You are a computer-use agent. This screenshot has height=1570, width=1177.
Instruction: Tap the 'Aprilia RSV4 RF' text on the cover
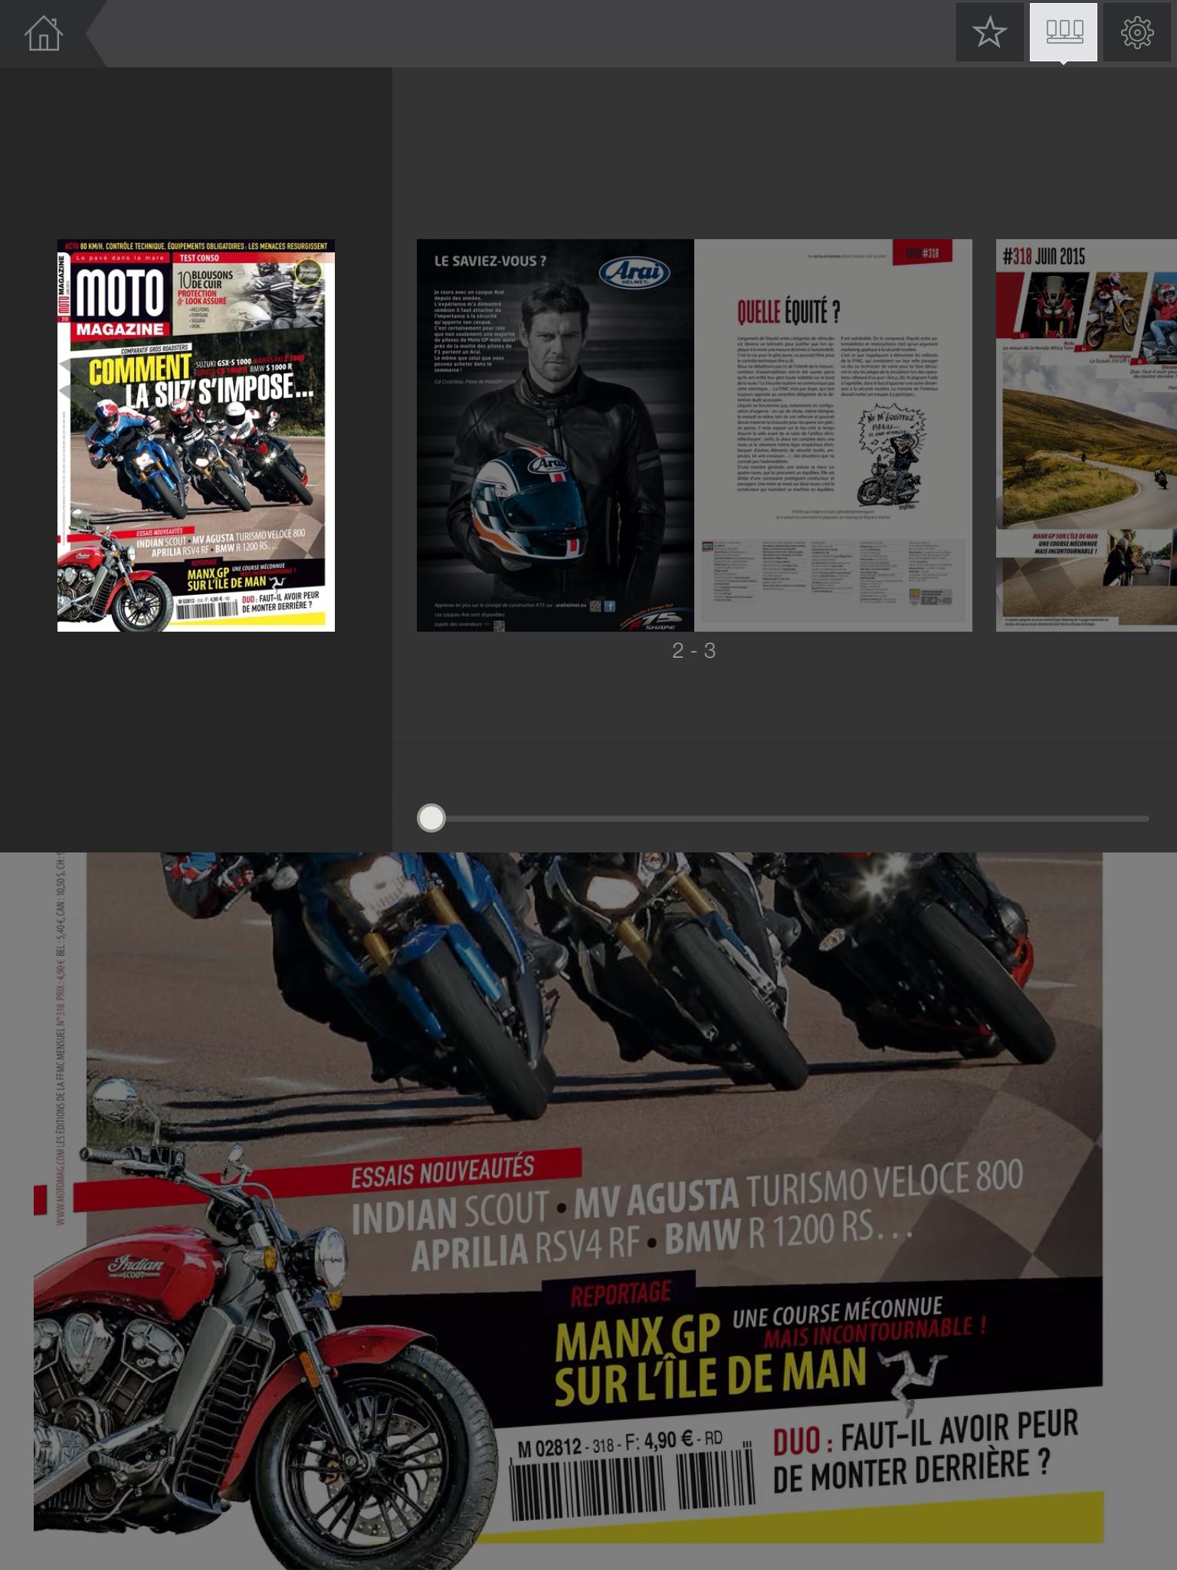(x=525, y=1248)
